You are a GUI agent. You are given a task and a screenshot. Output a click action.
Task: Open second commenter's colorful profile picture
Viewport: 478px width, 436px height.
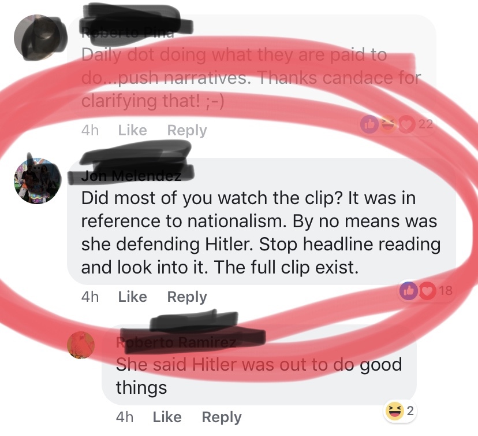[38, 181]
